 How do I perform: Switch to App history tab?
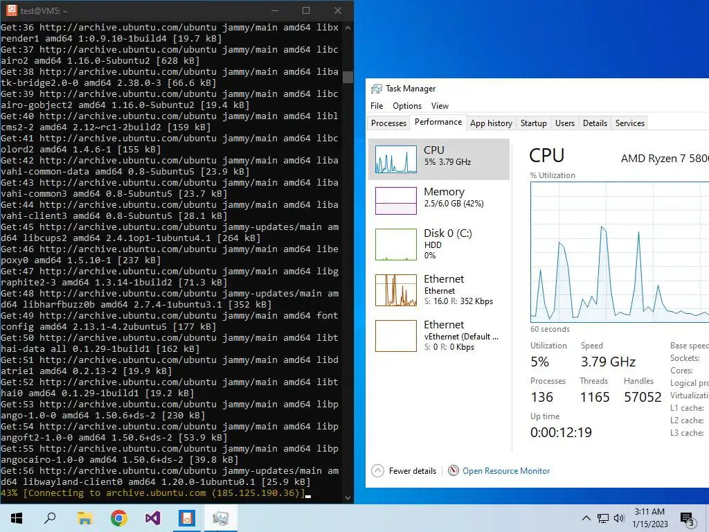491,123
